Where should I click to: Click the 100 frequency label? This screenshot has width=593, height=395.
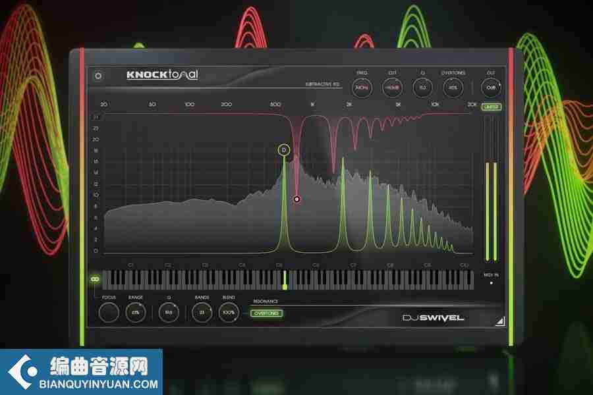click(190, 104)
